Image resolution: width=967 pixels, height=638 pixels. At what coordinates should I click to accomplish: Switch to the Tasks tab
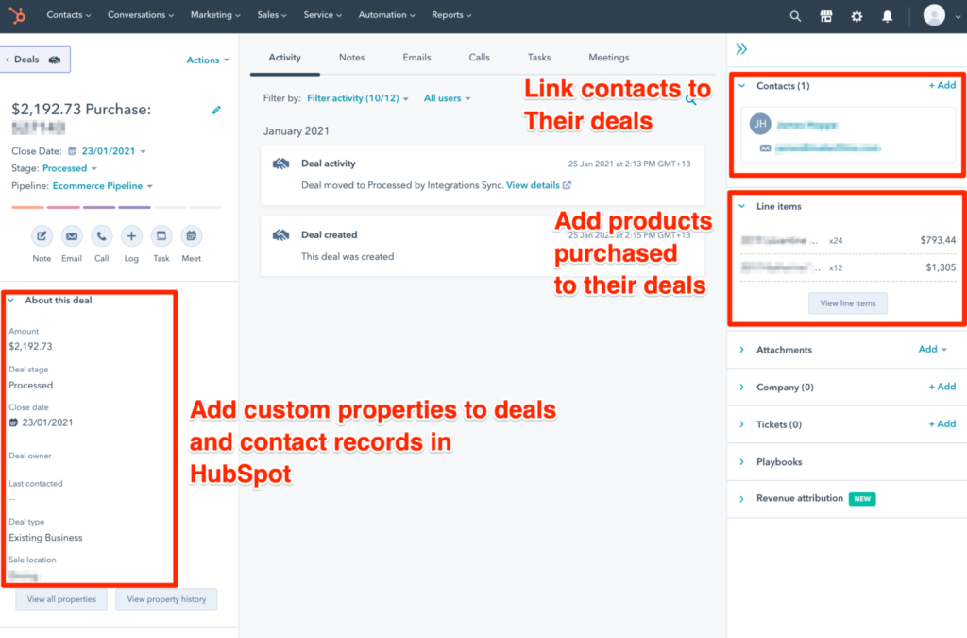(539, 58)
